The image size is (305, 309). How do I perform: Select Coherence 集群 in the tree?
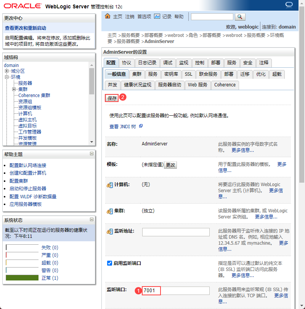click(34, 96)
